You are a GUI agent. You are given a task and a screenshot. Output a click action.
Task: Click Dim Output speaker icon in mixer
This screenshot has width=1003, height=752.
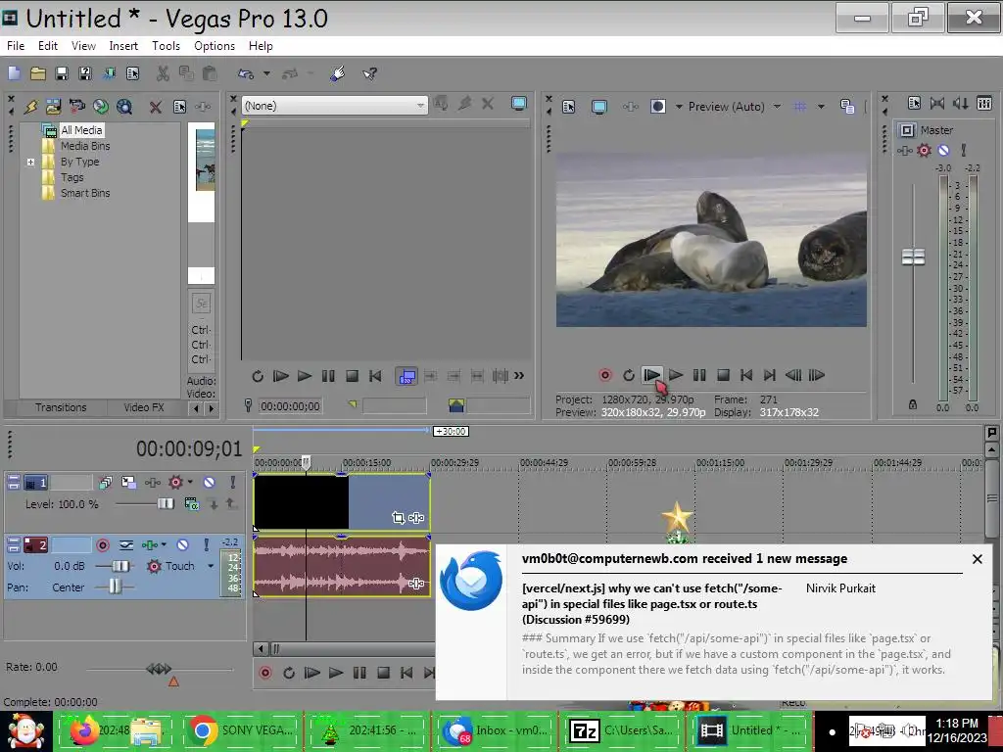tap(960, 103)
